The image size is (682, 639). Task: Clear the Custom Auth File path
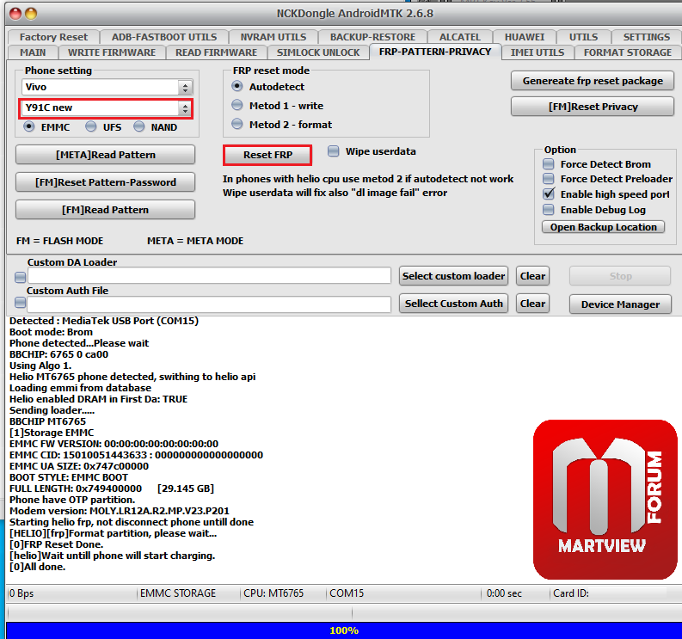[532, 304]
